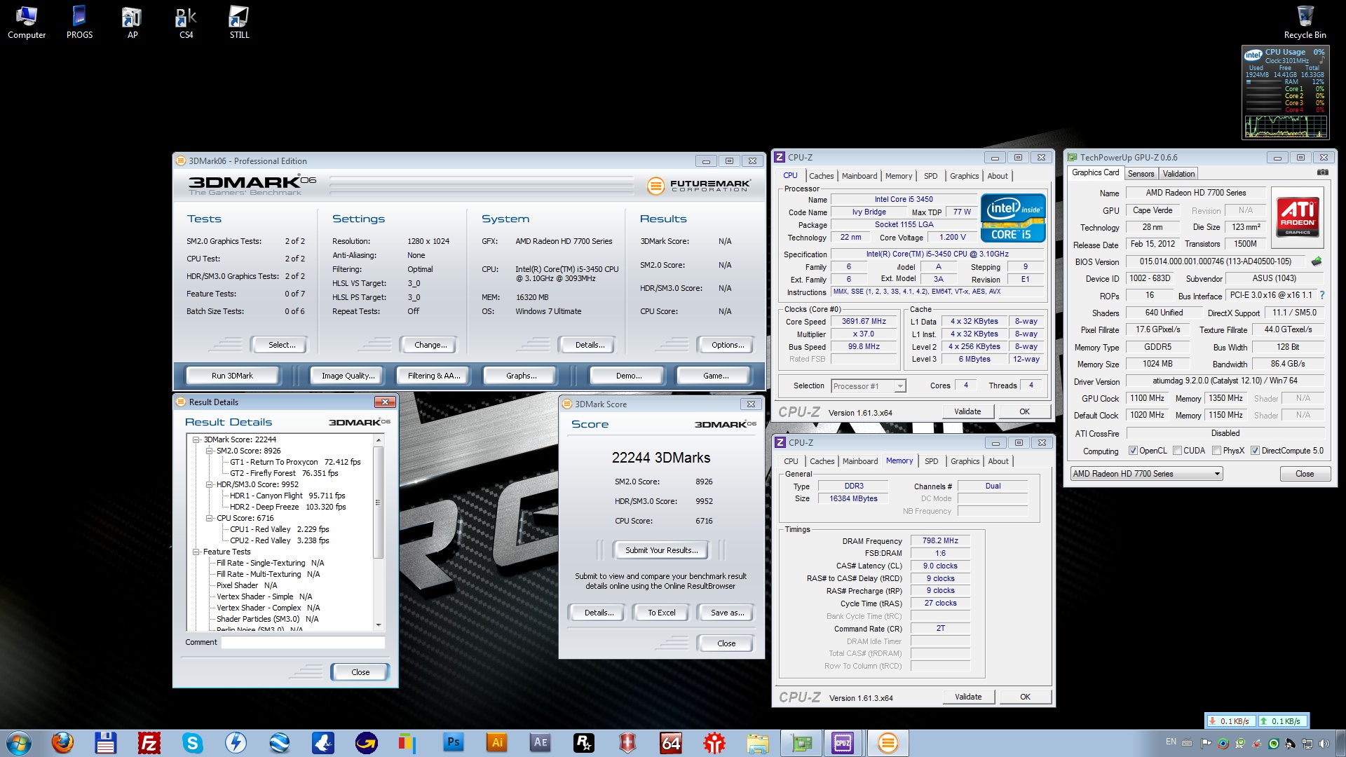Image resolution: width=1346 pixels, height=757 pixels.
Task: Click the Save as button in 3DMark Score
Action: click(726, 613)
